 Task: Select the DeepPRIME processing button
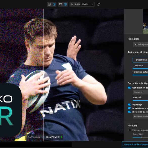pyautogui.click(x=140, y=60)
